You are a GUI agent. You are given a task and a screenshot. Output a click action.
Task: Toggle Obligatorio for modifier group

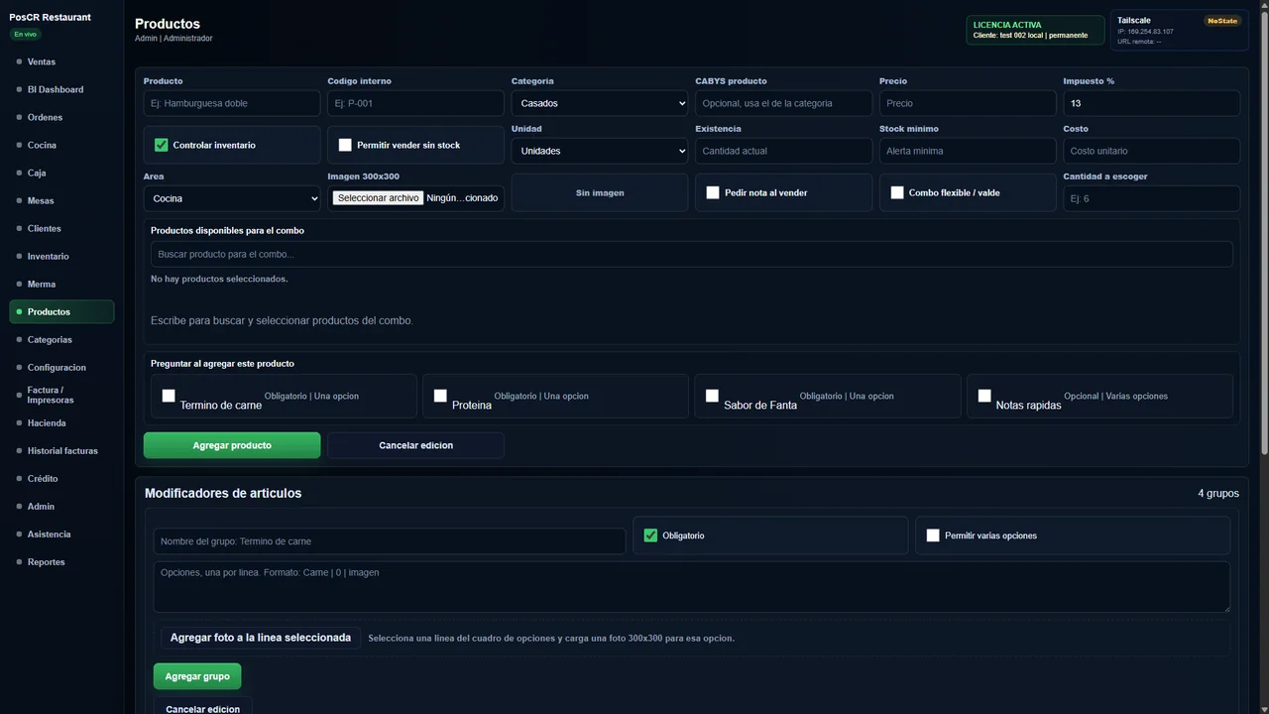pos(650,535)
